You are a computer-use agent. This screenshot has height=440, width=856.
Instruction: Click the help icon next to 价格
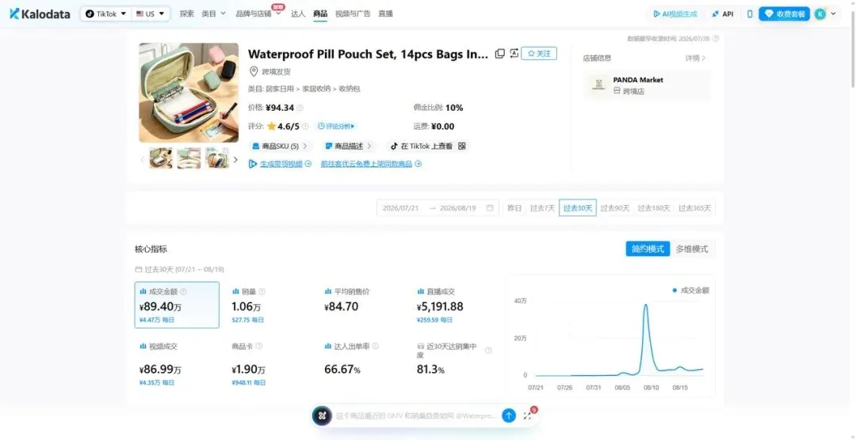(x=300, y=108)
